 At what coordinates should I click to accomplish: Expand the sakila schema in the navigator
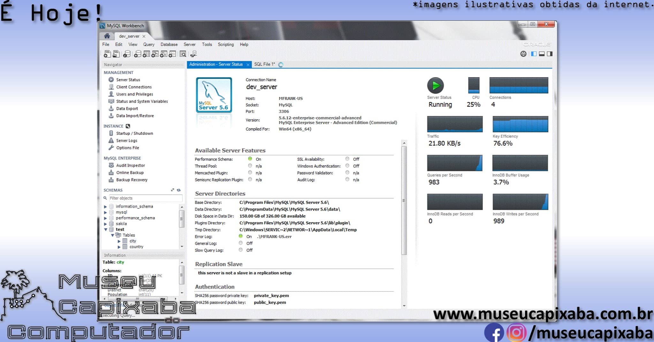click(x=106, y=223)
